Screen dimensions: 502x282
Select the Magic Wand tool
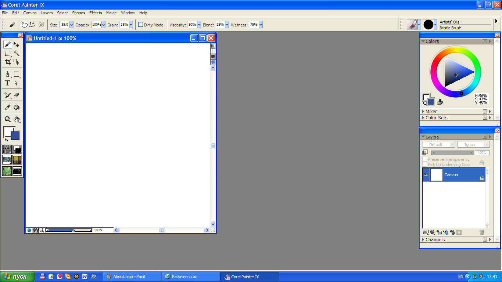17,54
